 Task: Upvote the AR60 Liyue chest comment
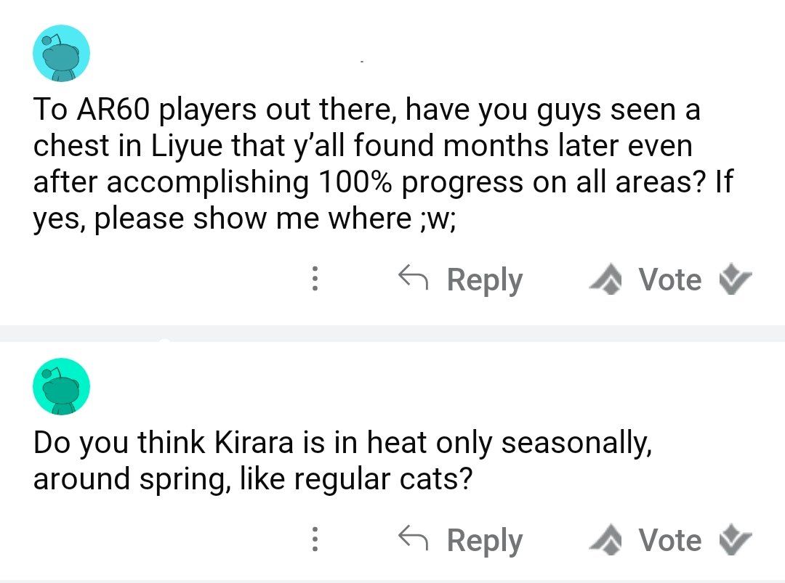608,280
